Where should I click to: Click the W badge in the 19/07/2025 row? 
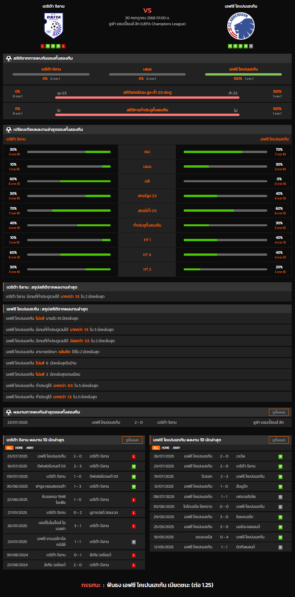280,477
